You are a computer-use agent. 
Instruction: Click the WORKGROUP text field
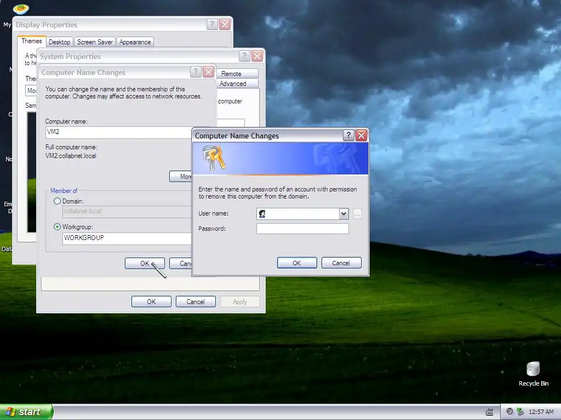[x=127, y=238]
